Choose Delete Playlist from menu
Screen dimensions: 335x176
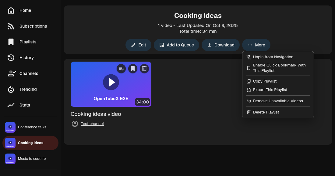pos(278,112)
